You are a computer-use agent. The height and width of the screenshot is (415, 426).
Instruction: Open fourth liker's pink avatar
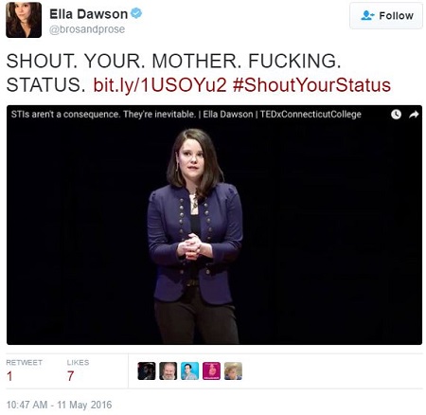(x=211, y=370)
